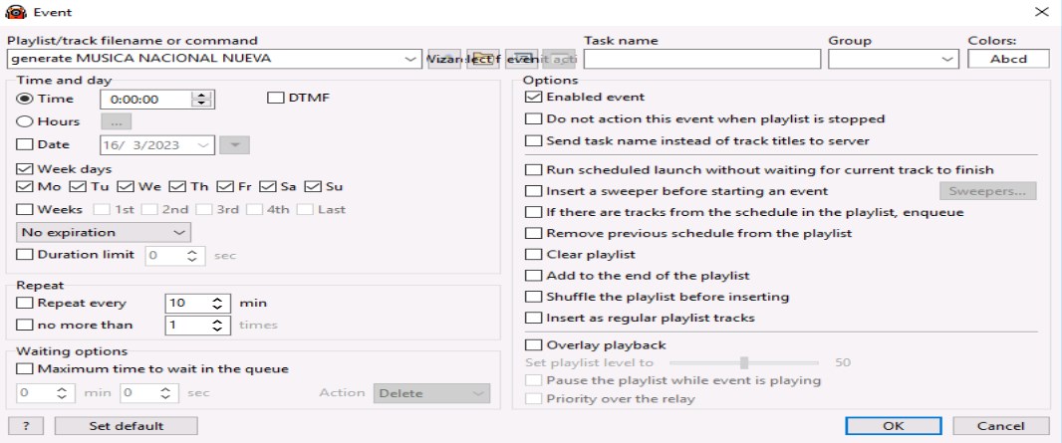Enable the DTMF checkbox

pos(276,98)
